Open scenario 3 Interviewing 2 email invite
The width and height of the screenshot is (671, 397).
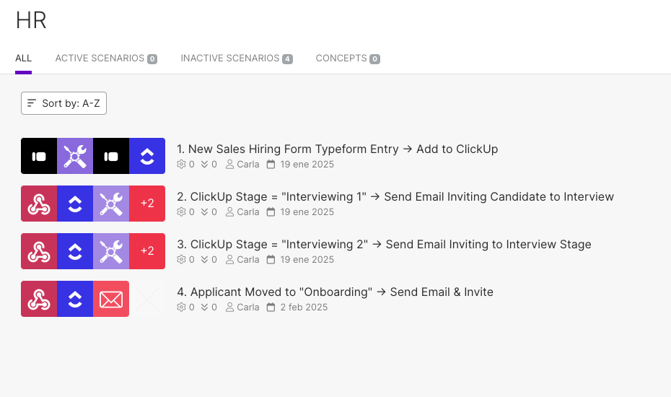click(x=385, y=244)
